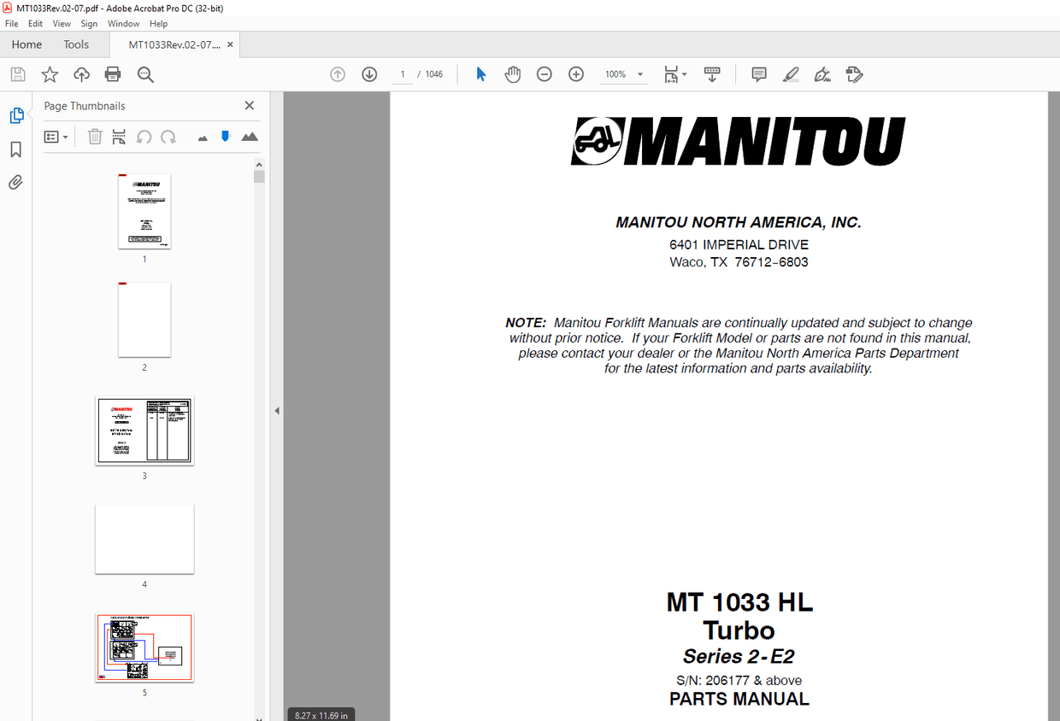Open the Fill & Sign tool
The width and height of the screenshot is (1060, 721).
point(822,74)
